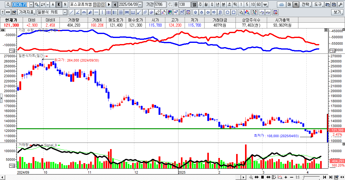The image size is (345, 180).
Task: Open the color palette tool
Action: [170, 12]
